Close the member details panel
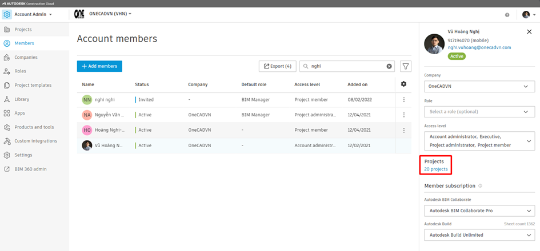Screen dimensions: 540x251 click(x=529, y=31)
